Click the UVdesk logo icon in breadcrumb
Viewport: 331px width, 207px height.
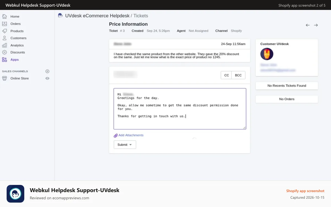tap(60, 16)
